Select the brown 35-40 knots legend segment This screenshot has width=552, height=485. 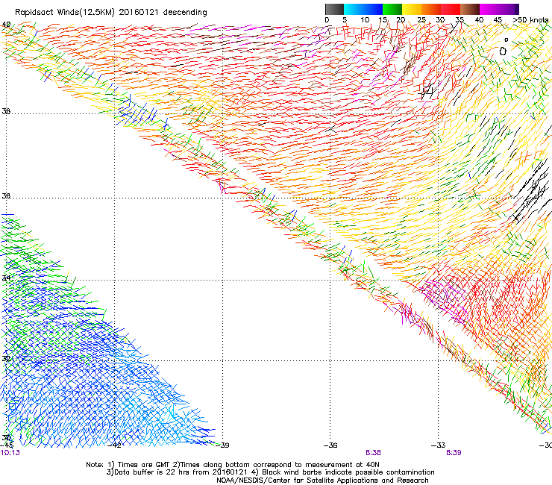pos(470,9)
